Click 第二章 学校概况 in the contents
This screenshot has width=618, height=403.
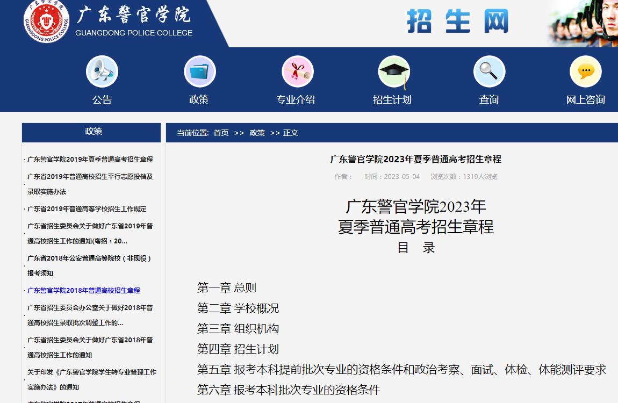(x=238, y=308)
